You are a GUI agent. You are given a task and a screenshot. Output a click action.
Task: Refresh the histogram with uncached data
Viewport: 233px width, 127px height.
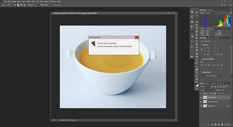[x=231, y=13]
